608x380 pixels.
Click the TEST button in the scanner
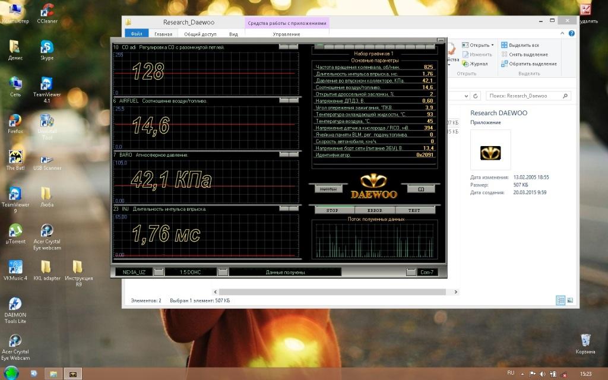[414, 210]
